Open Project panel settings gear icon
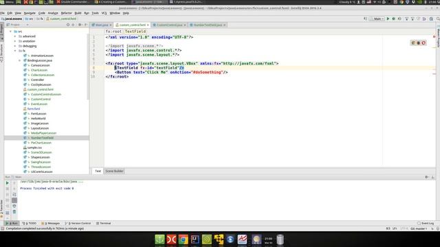 pyautogui.click(x=80, y=25)
